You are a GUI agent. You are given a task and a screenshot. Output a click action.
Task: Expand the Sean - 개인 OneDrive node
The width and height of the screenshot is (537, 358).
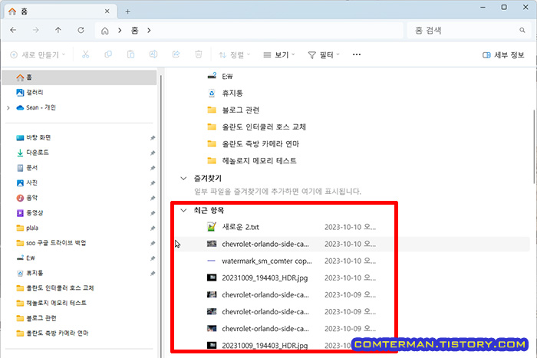coord(8,108)
